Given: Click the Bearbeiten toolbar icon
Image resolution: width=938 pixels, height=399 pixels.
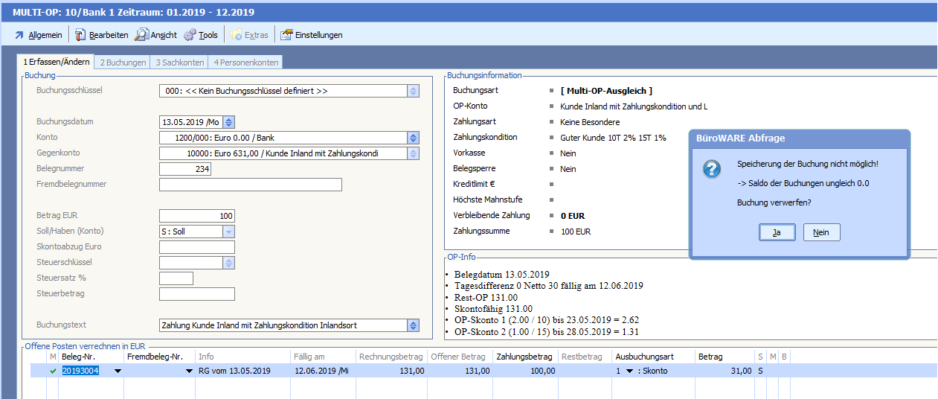Looking at the screenshot, I should [x=80, y=35].
